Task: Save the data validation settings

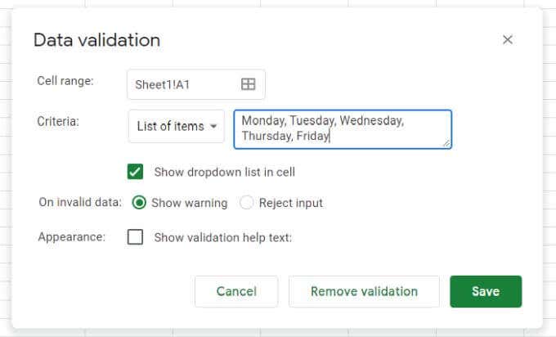Action: click(486, 291)
